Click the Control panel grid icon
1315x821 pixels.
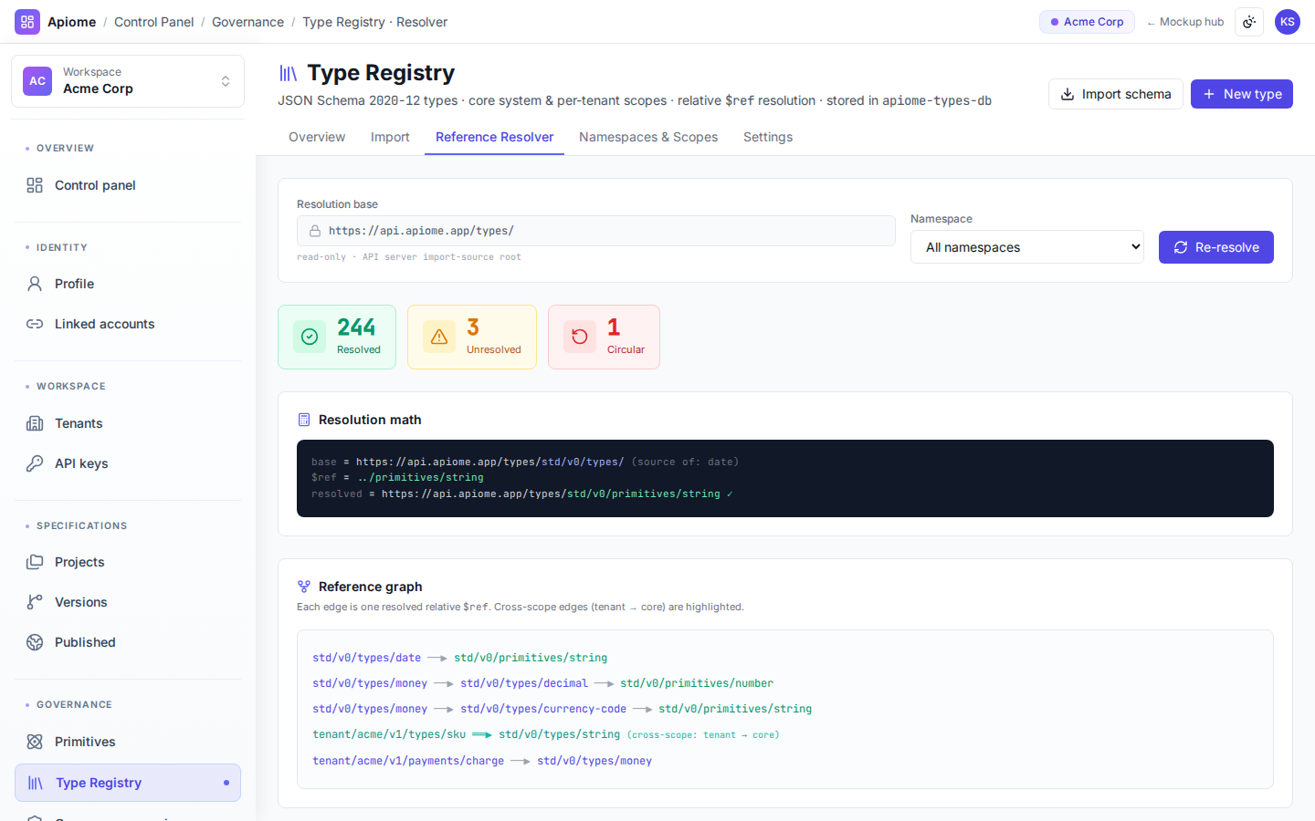click(x=35, y=185)
